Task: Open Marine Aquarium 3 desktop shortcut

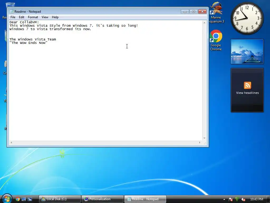Action: point(216,12)
